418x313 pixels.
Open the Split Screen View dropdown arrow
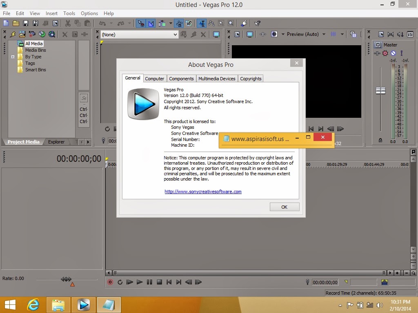(283, 34)
